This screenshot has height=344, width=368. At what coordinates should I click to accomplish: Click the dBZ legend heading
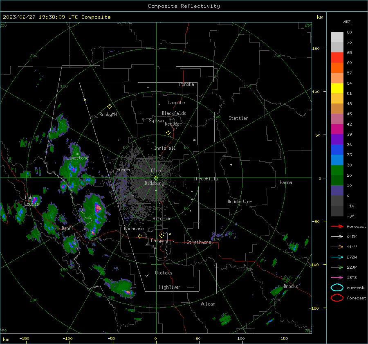[347, 22]
